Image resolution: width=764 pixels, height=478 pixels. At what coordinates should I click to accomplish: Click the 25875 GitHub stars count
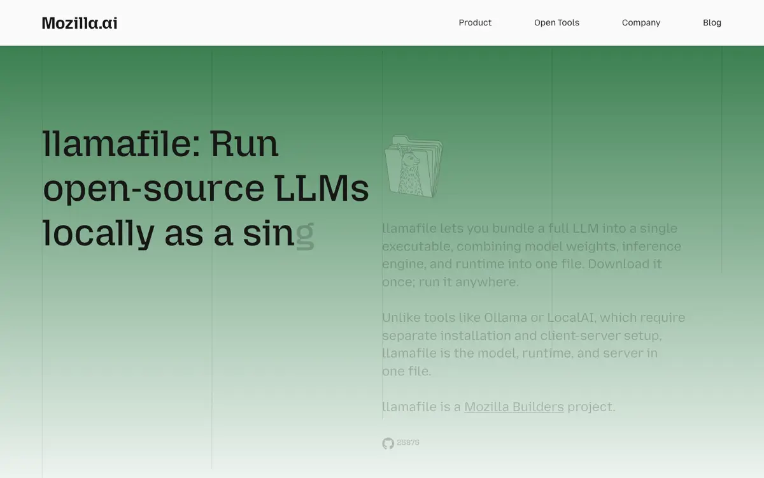click(408, 443)
